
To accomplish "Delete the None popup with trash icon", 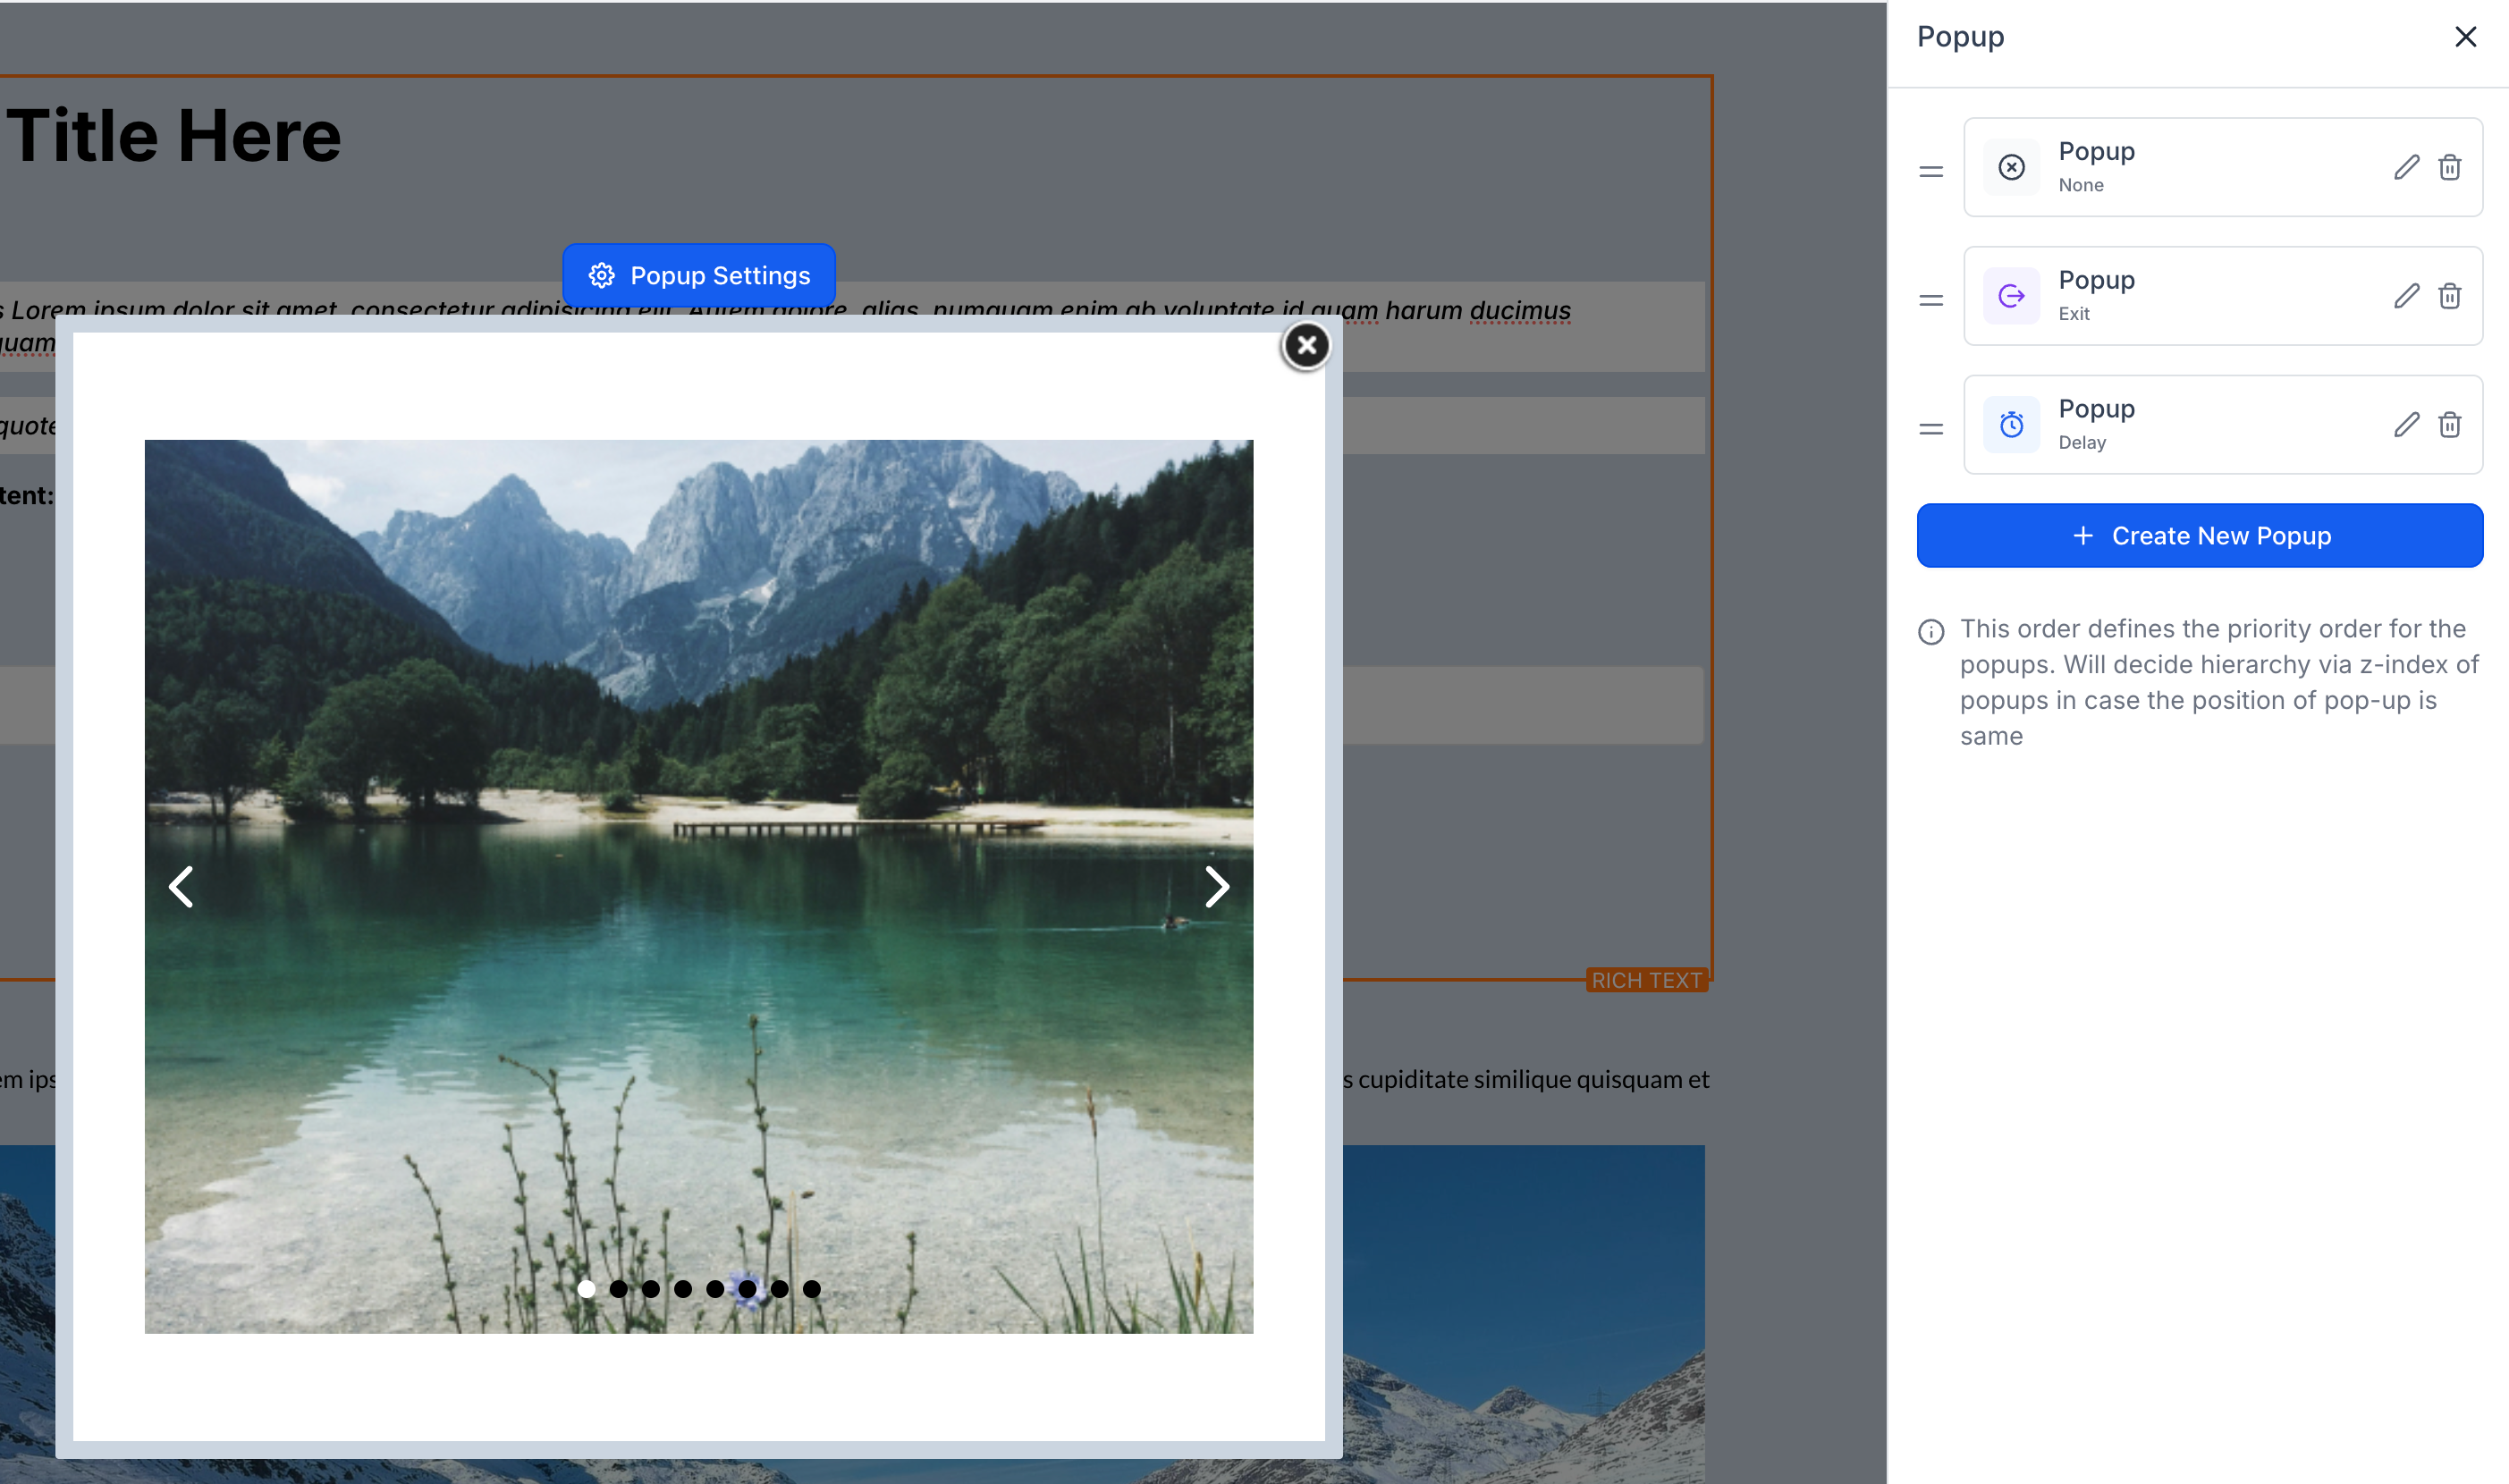I will pos(2449,167).
